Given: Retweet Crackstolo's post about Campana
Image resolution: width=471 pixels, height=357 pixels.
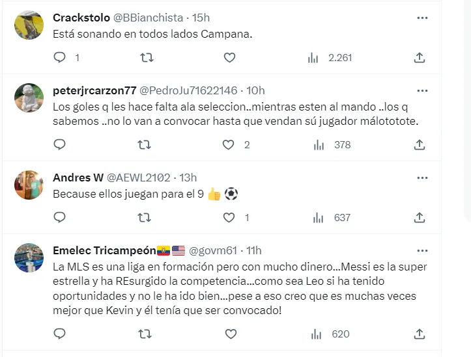Looking at the screenshot, I should point(147,58).
